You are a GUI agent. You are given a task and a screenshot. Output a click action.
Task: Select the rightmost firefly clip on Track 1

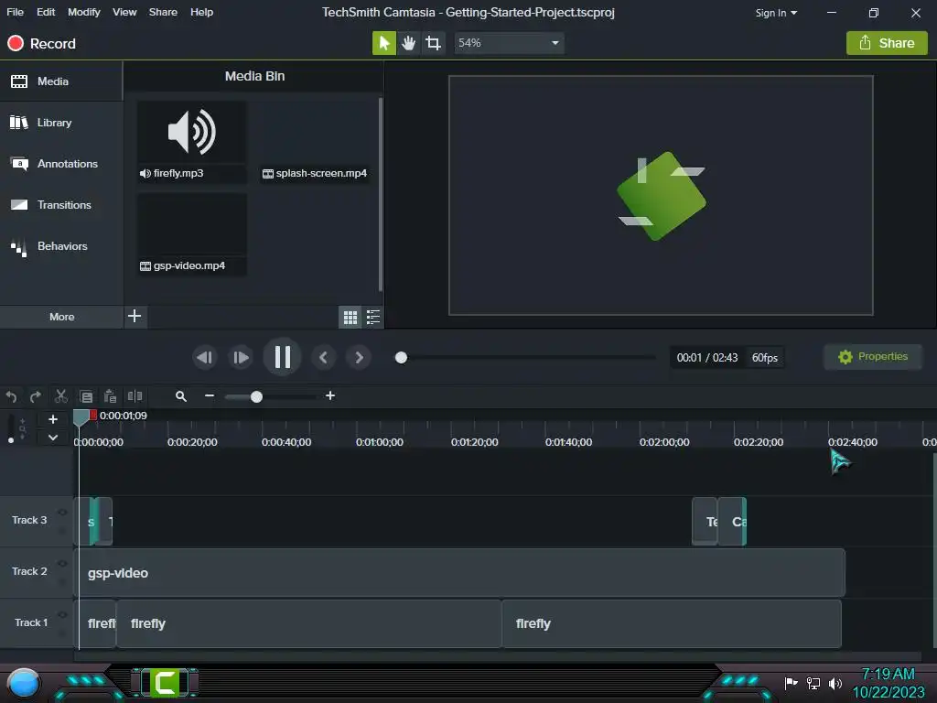(x=672, y=624)
